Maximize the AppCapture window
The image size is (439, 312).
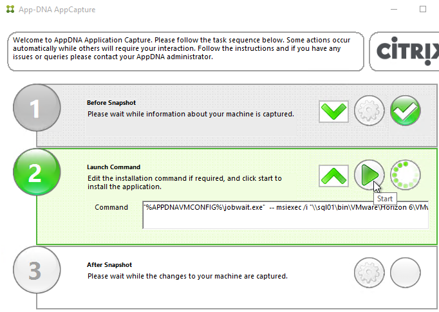click(423, 9)
